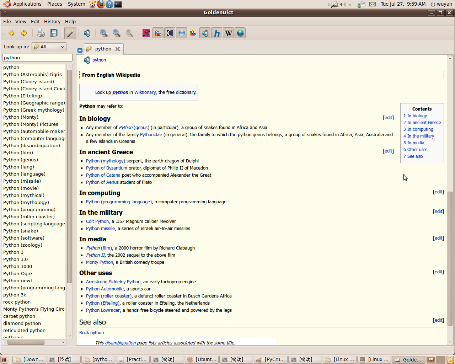Open the mail envelope indicator

[373, 4]
